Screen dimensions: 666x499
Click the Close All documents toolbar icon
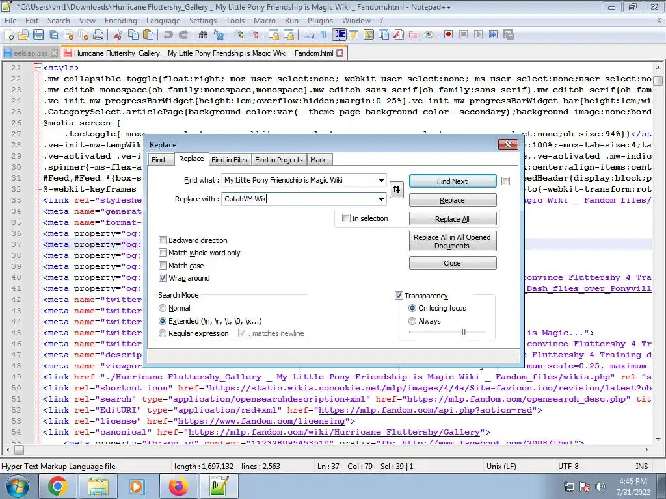coord(83,35)
